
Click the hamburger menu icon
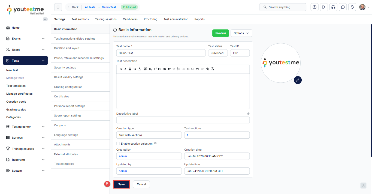click(x=58, y=7)
